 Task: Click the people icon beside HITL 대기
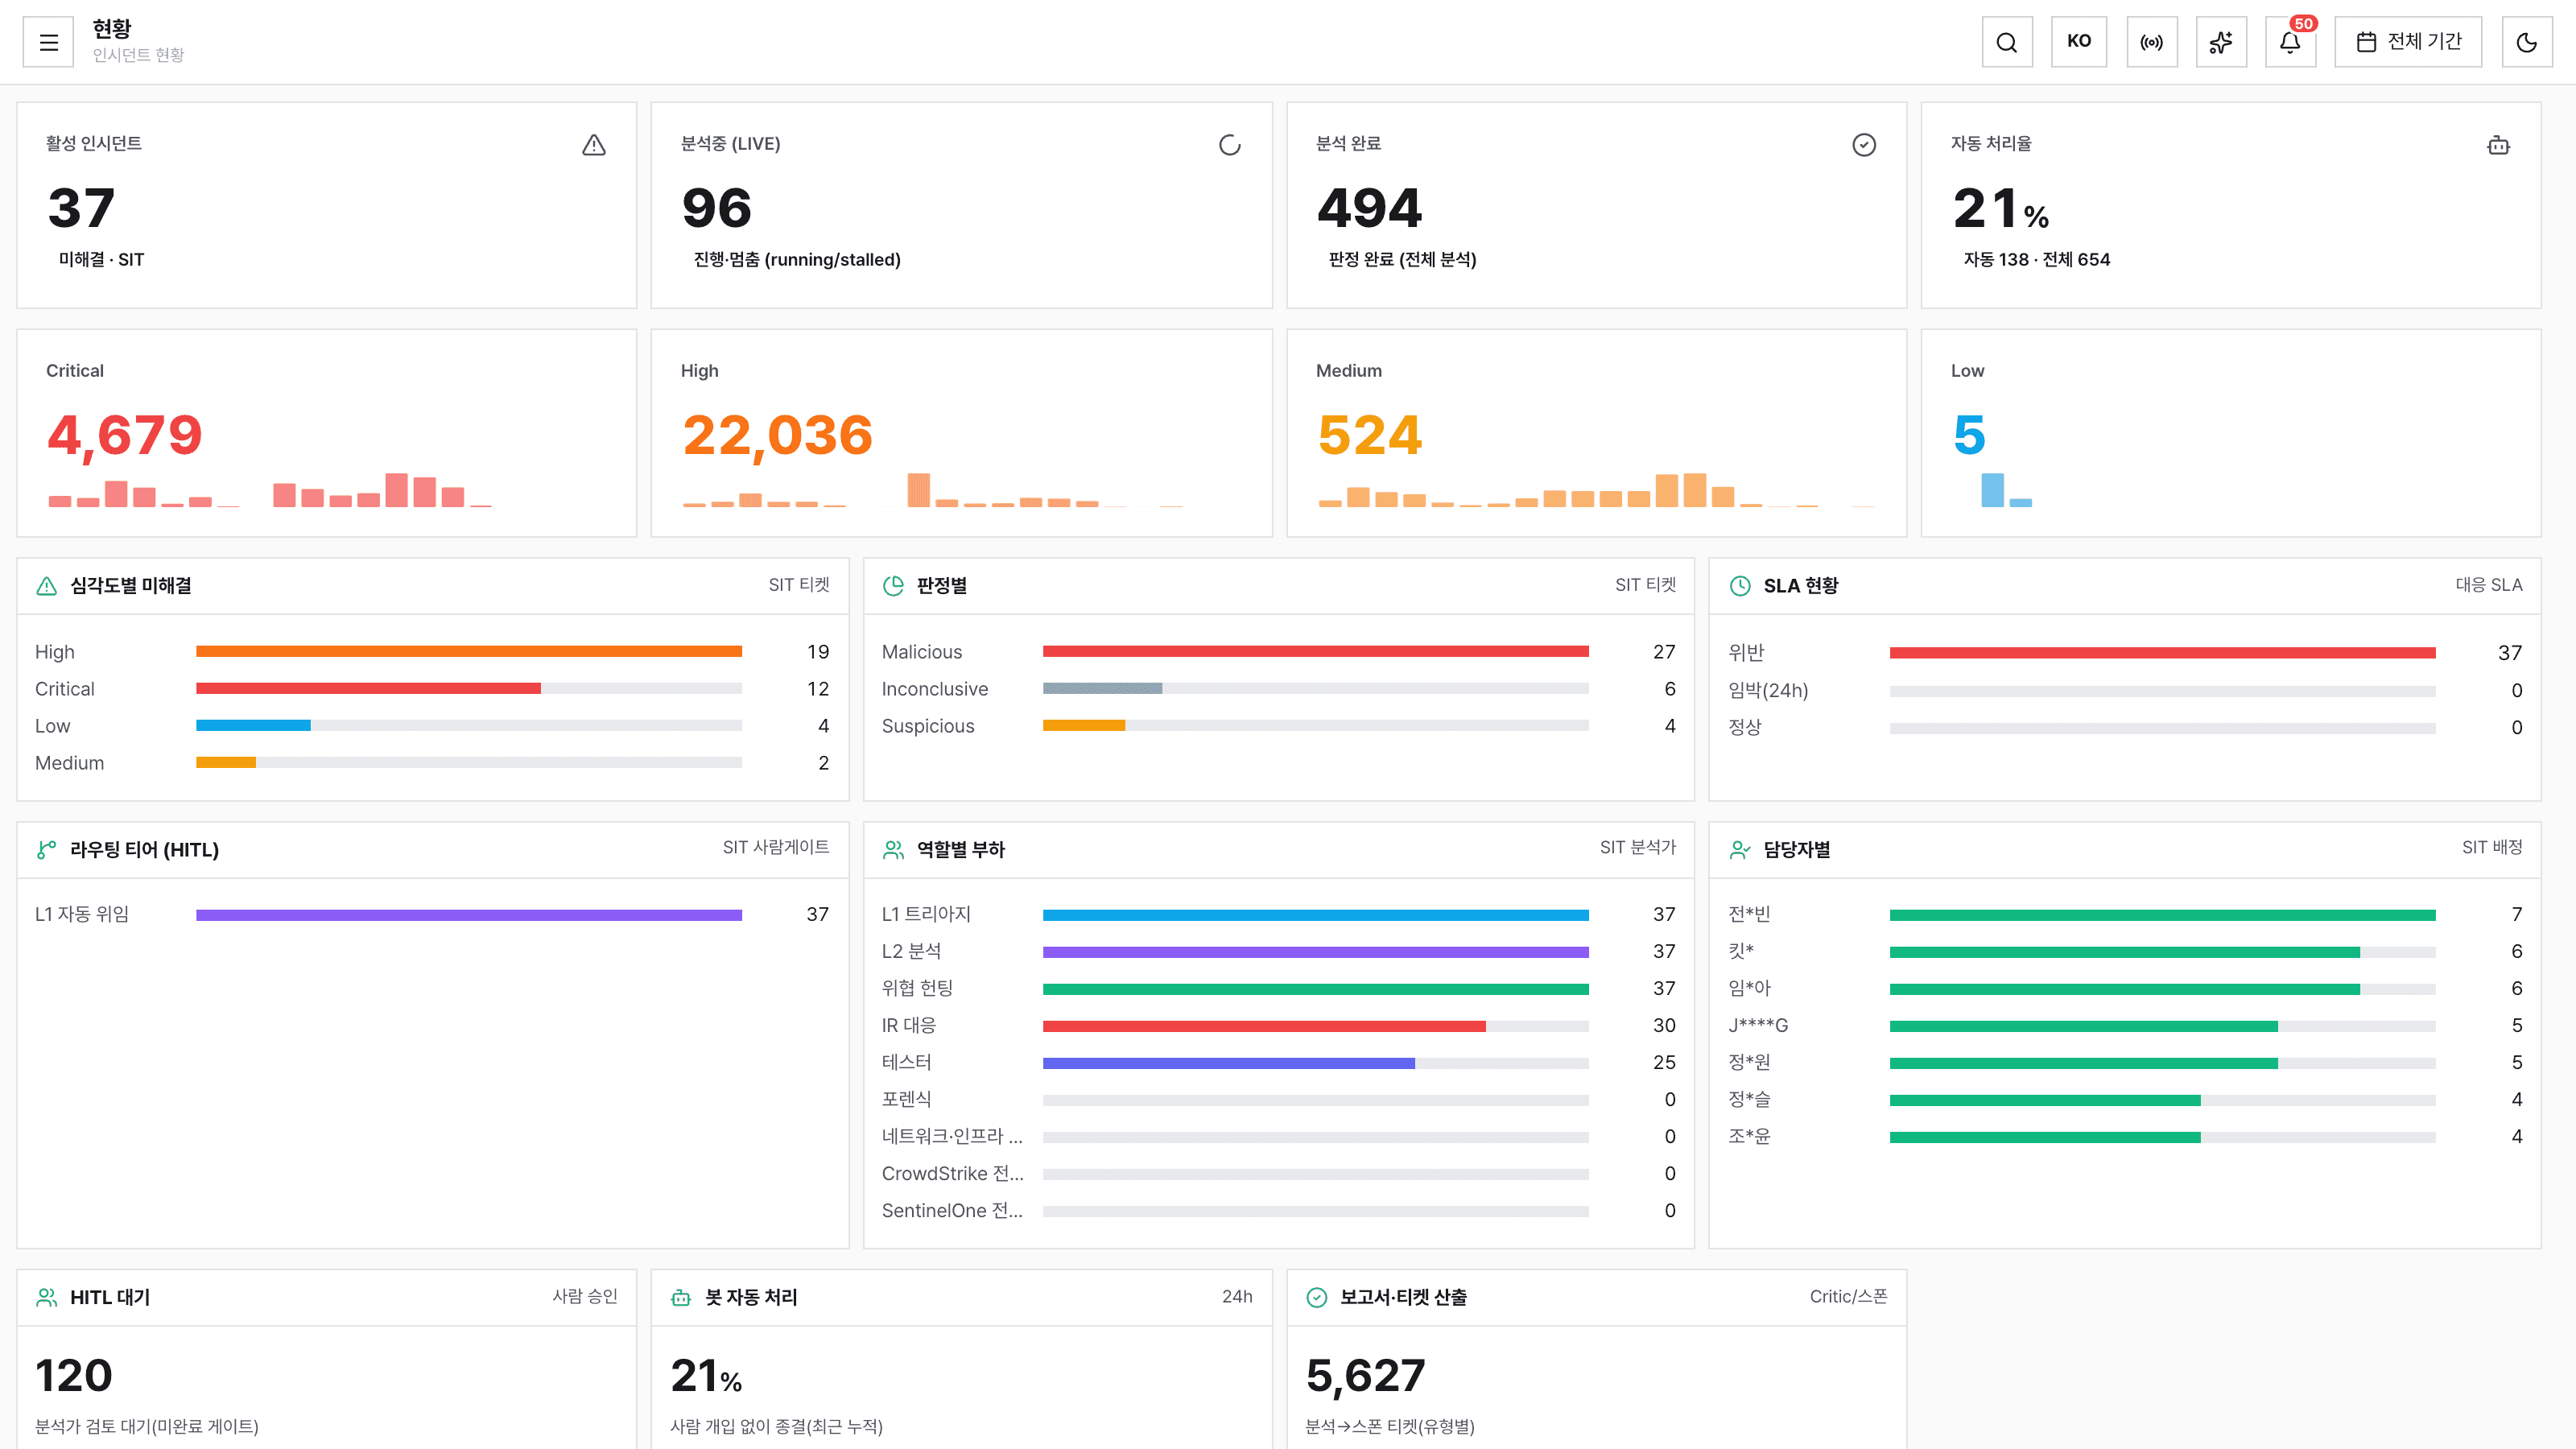pos(47,1297)
